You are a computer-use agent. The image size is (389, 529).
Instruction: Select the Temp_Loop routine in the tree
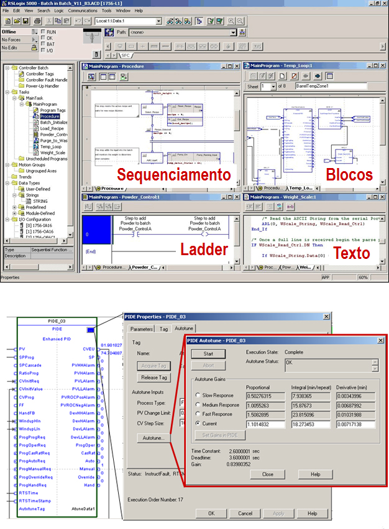point(50,147)
